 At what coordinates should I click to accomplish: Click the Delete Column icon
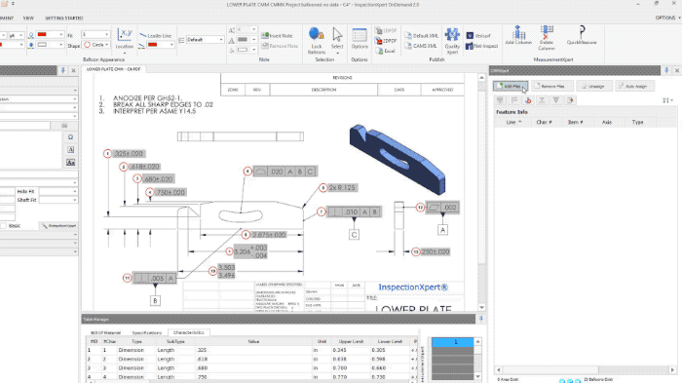pos(547,32)
